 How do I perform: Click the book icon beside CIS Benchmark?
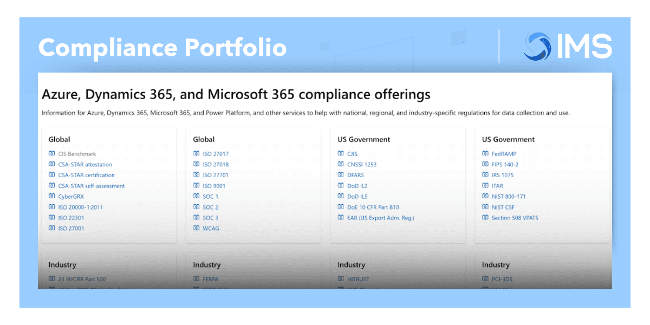click(52, 154)
